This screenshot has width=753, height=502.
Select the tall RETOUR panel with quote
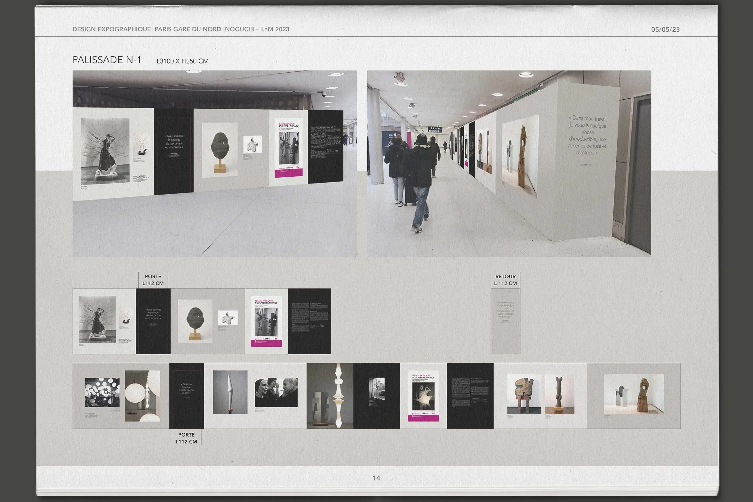[x=505, y=321]
